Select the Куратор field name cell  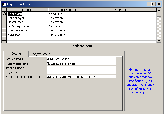click(x=27, y=34)
